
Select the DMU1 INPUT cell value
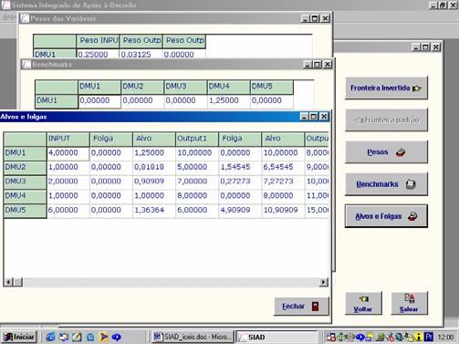pos(68,153)
